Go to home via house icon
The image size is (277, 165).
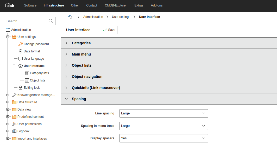(70, 17)
